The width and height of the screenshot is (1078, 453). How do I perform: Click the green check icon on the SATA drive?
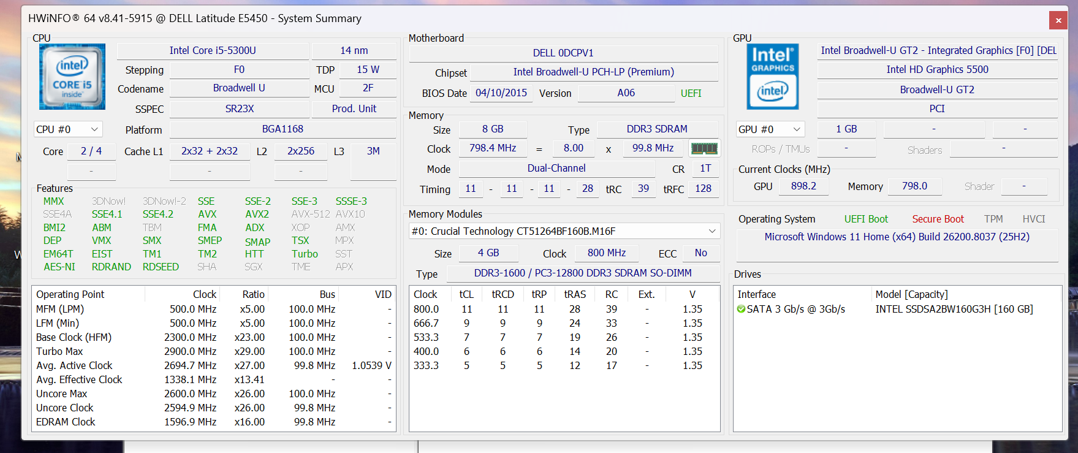pos(742,309)
